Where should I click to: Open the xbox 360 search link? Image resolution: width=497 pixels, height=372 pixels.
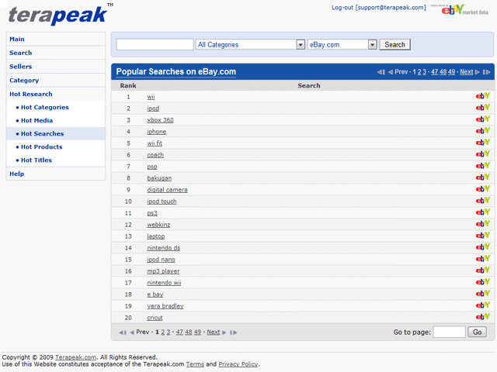160,120
